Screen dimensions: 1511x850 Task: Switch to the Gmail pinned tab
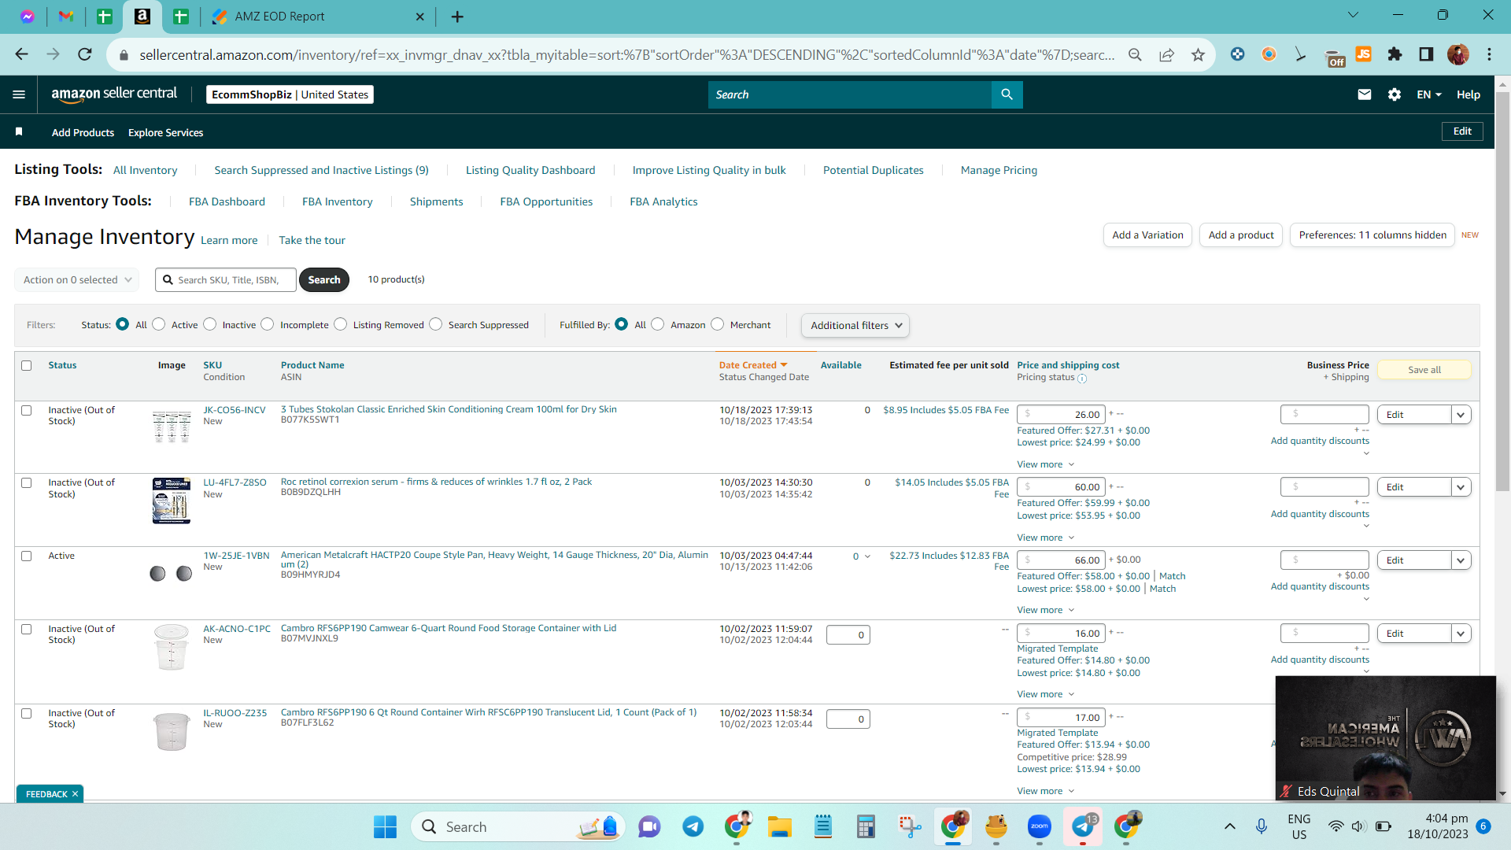66,17
